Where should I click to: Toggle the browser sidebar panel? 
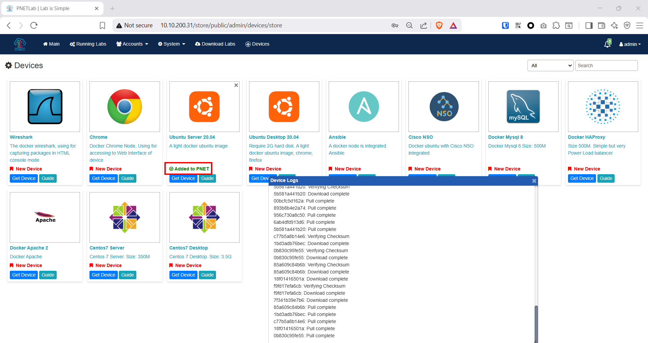pyautogui.click(x=589, y=25)
